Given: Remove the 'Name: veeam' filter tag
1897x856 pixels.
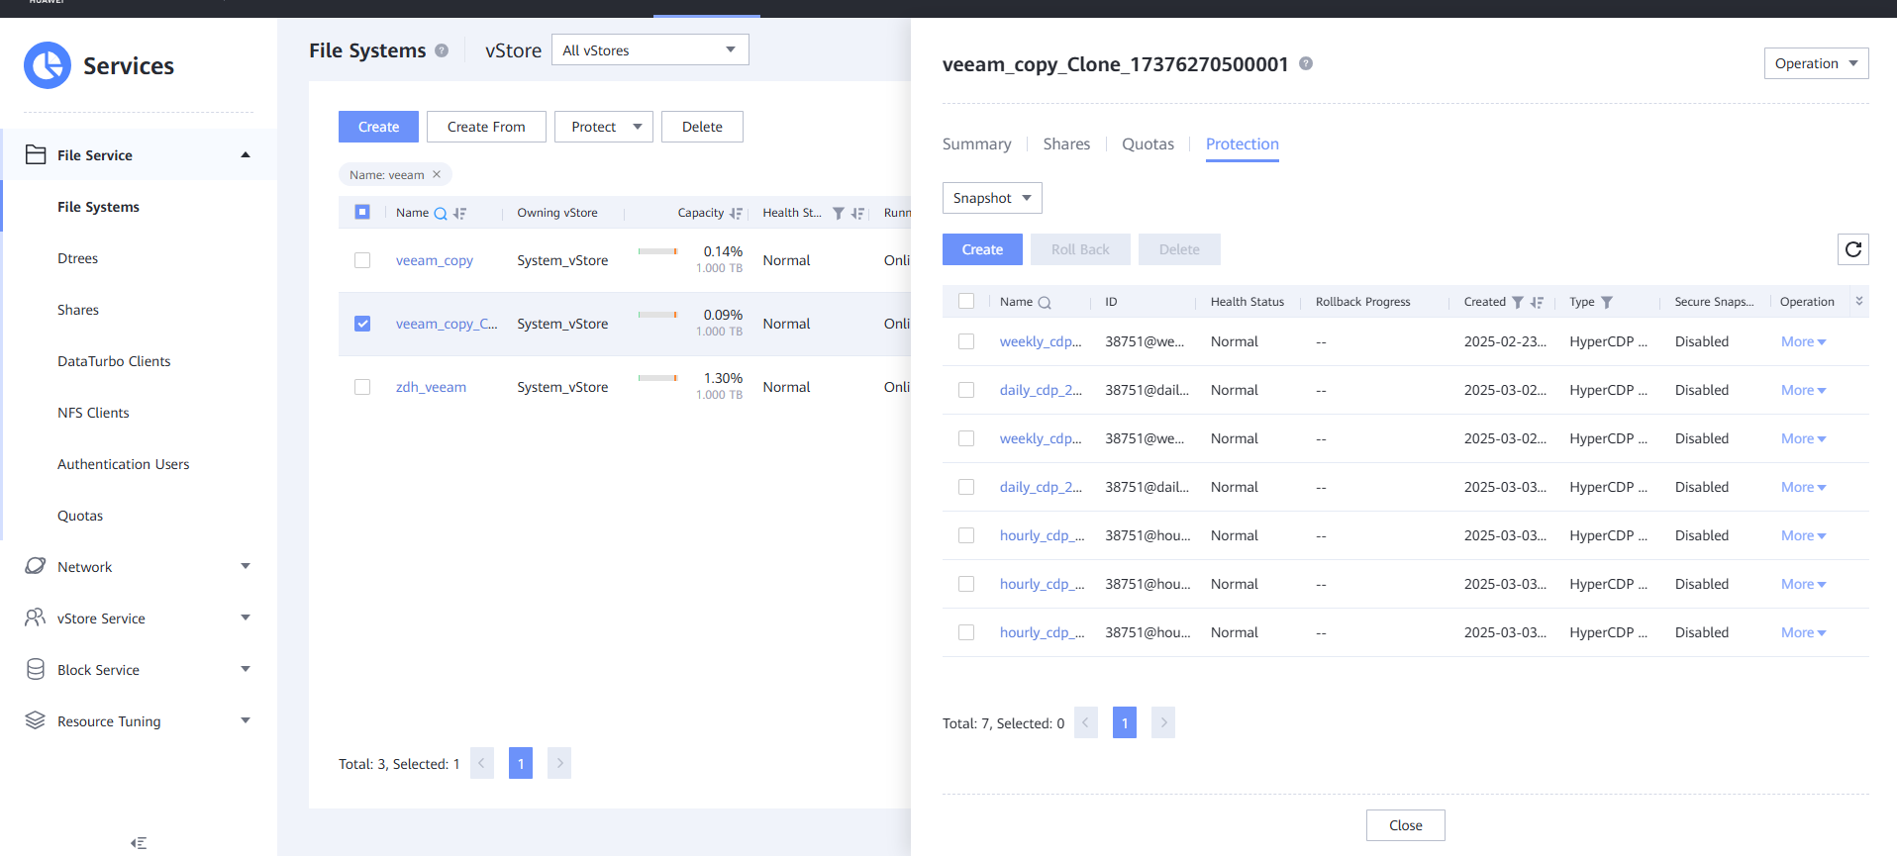Looking at the screenshot, I should pos(437,174).
